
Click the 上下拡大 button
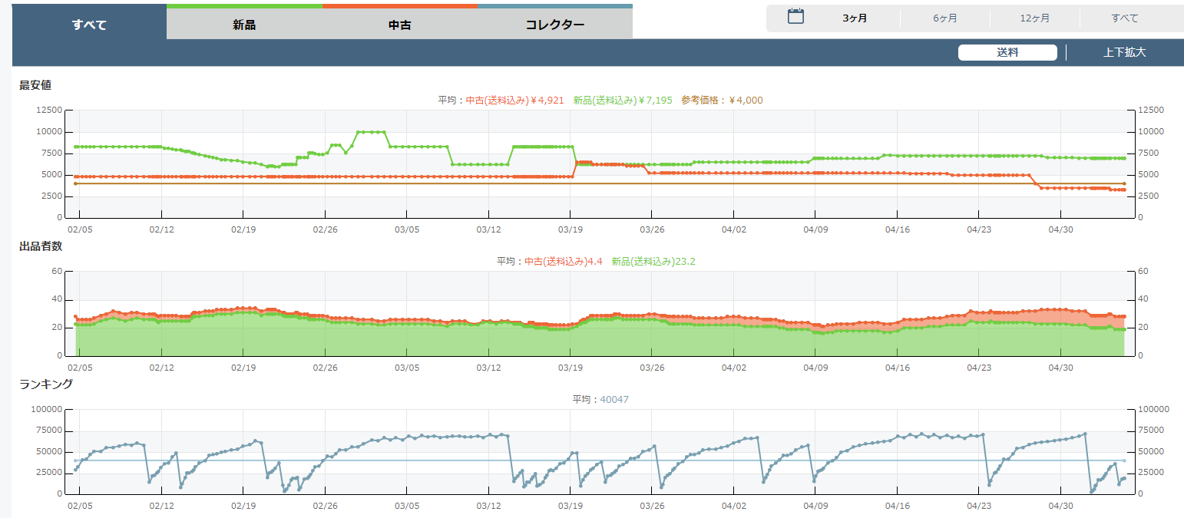tap(1124, 52)
